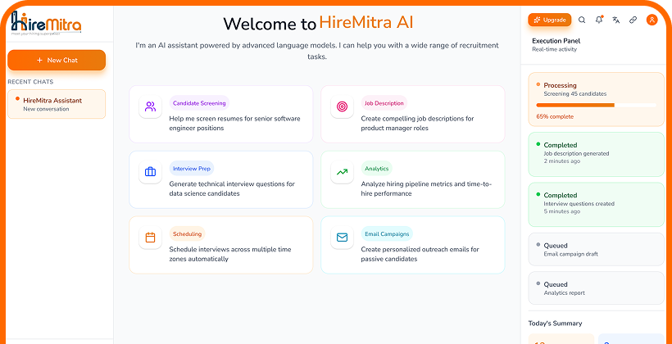
Task: Click the language translate icon
Action: pos(616,20)
